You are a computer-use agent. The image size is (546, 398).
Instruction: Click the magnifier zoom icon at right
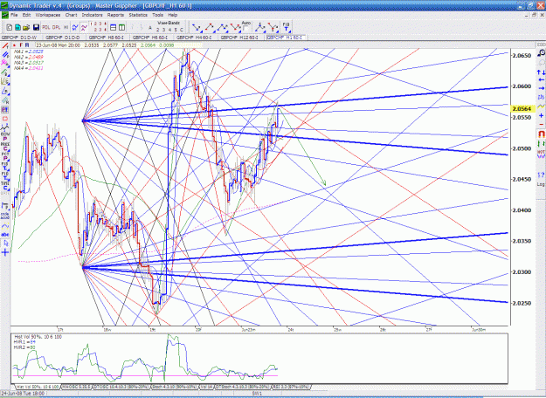click(541, 53)
